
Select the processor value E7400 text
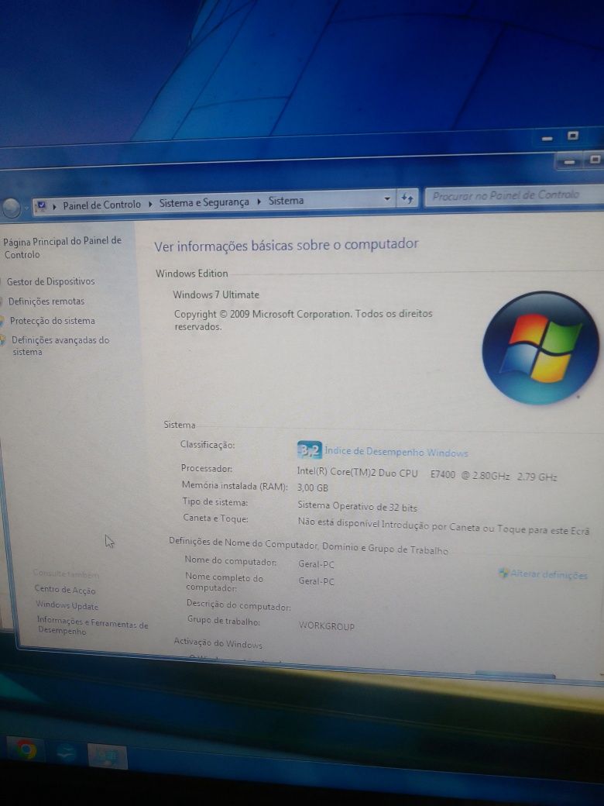pyautogui.click(x=443, y=474)
